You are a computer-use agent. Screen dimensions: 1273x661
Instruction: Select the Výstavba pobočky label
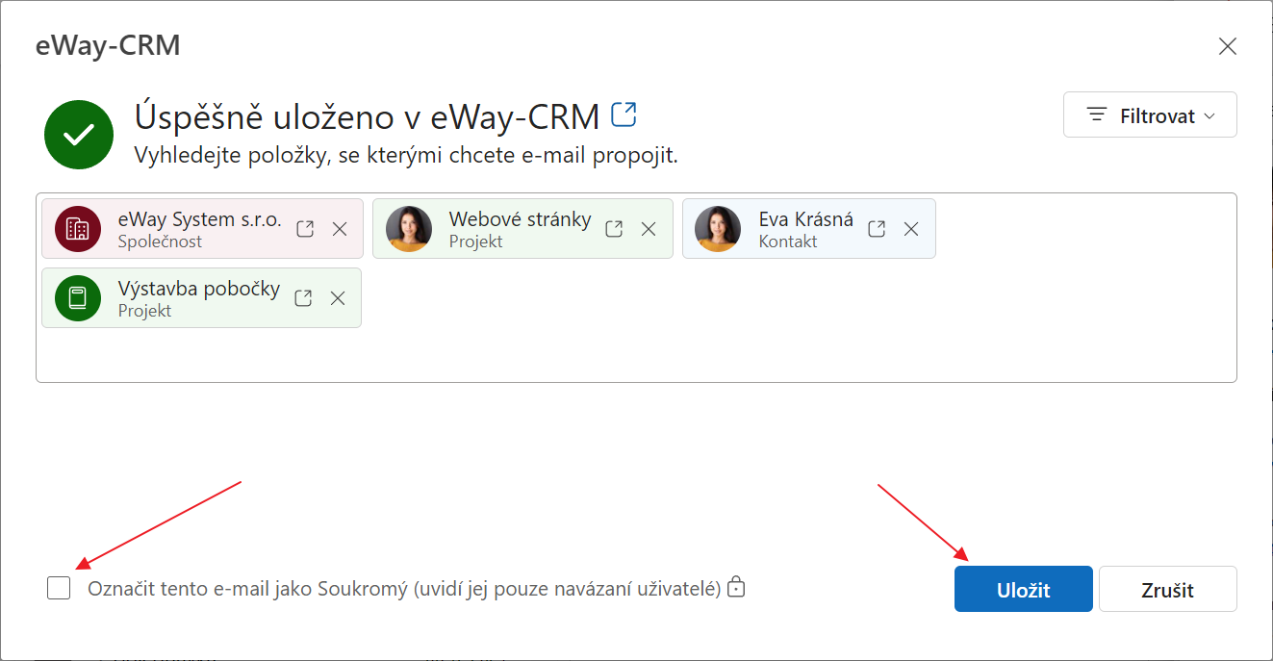[199, 289]
